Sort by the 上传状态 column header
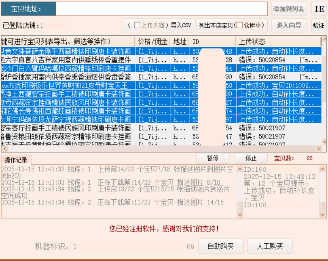 tap(279, 42)
